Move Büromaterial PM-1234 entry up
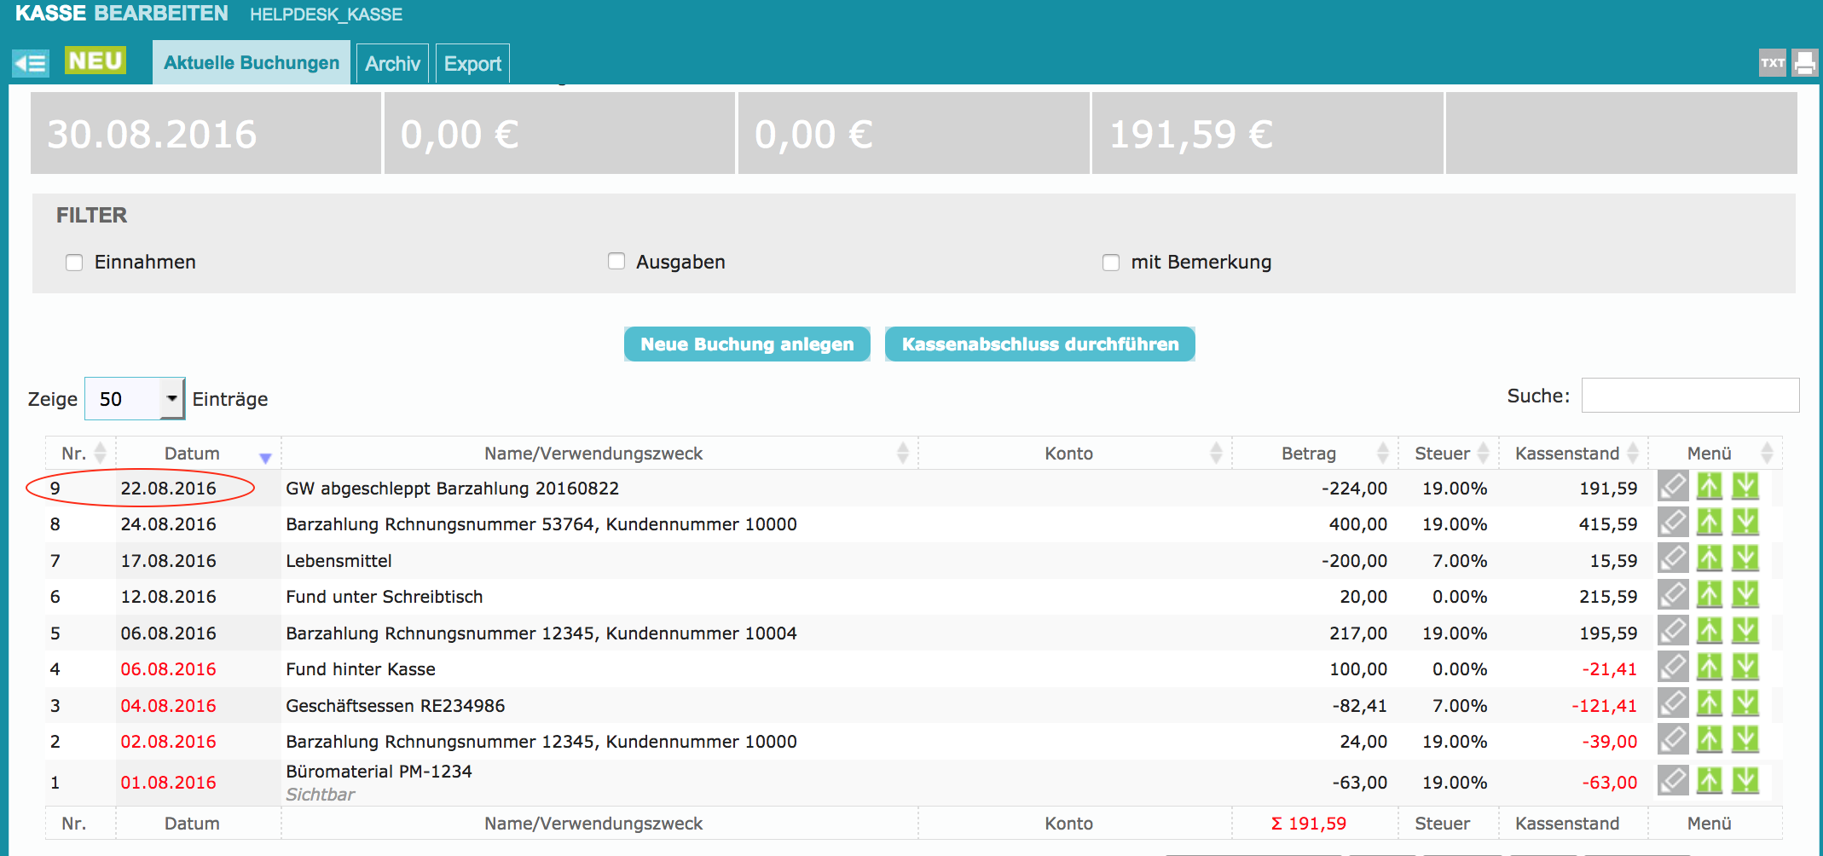1823x856 pixels. (x=1709, y=781)
